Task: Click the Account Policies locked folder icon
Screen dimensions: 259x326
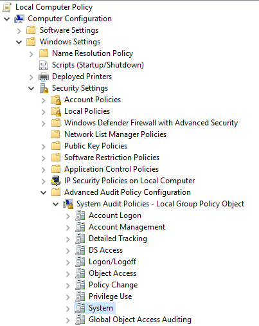Action: point(56,100)
